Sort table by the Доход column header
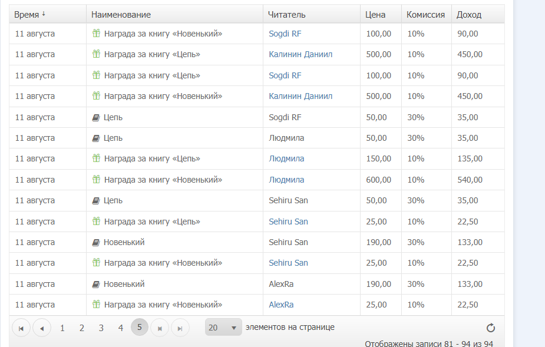 (x=469, y=14)
